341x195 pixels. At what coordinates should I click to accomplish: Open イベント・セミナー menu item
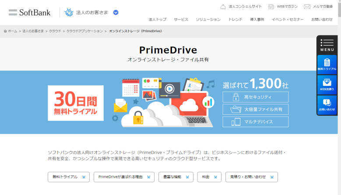click(288, 20)
